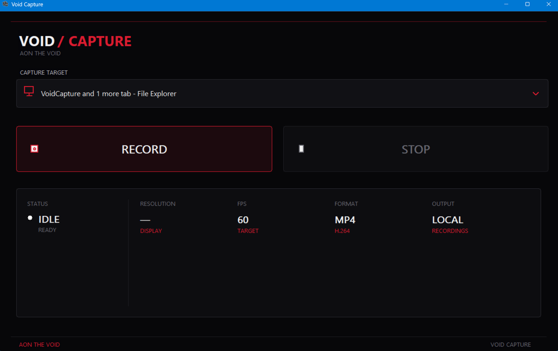Image resolution: width=558 pixels, height=351 pixels.
Task: Click the RESOLUTION column header
Action: pyautogui.click(x=158, y=204)
